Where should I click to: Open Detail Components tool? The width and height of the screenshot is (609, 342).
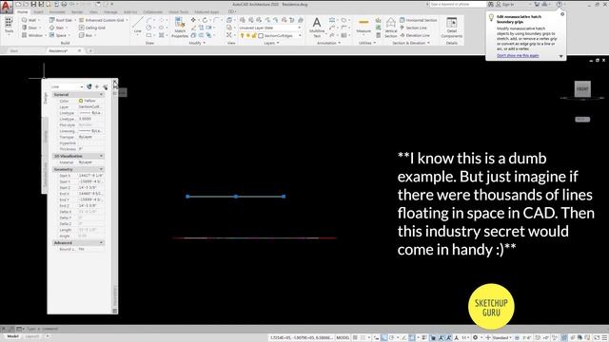click(452, 28)
